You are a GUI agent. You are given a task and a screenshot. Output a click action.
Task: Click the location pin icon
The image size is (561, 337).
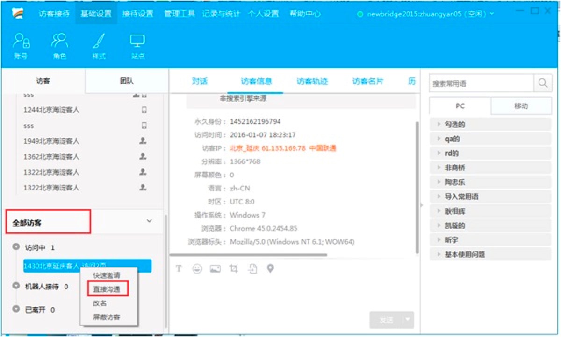click(270, 269)
